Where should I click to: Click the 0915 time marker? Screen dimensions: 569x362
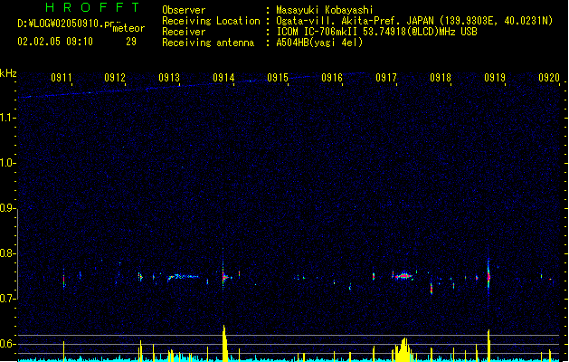[278, 78]
